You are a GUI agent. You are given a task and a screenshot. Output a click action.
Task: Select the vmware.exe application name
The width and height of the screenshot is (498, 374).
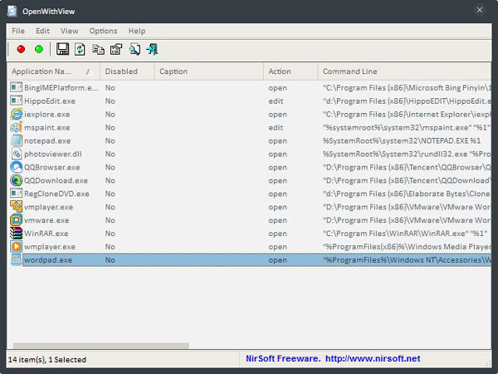pos(46,220)
